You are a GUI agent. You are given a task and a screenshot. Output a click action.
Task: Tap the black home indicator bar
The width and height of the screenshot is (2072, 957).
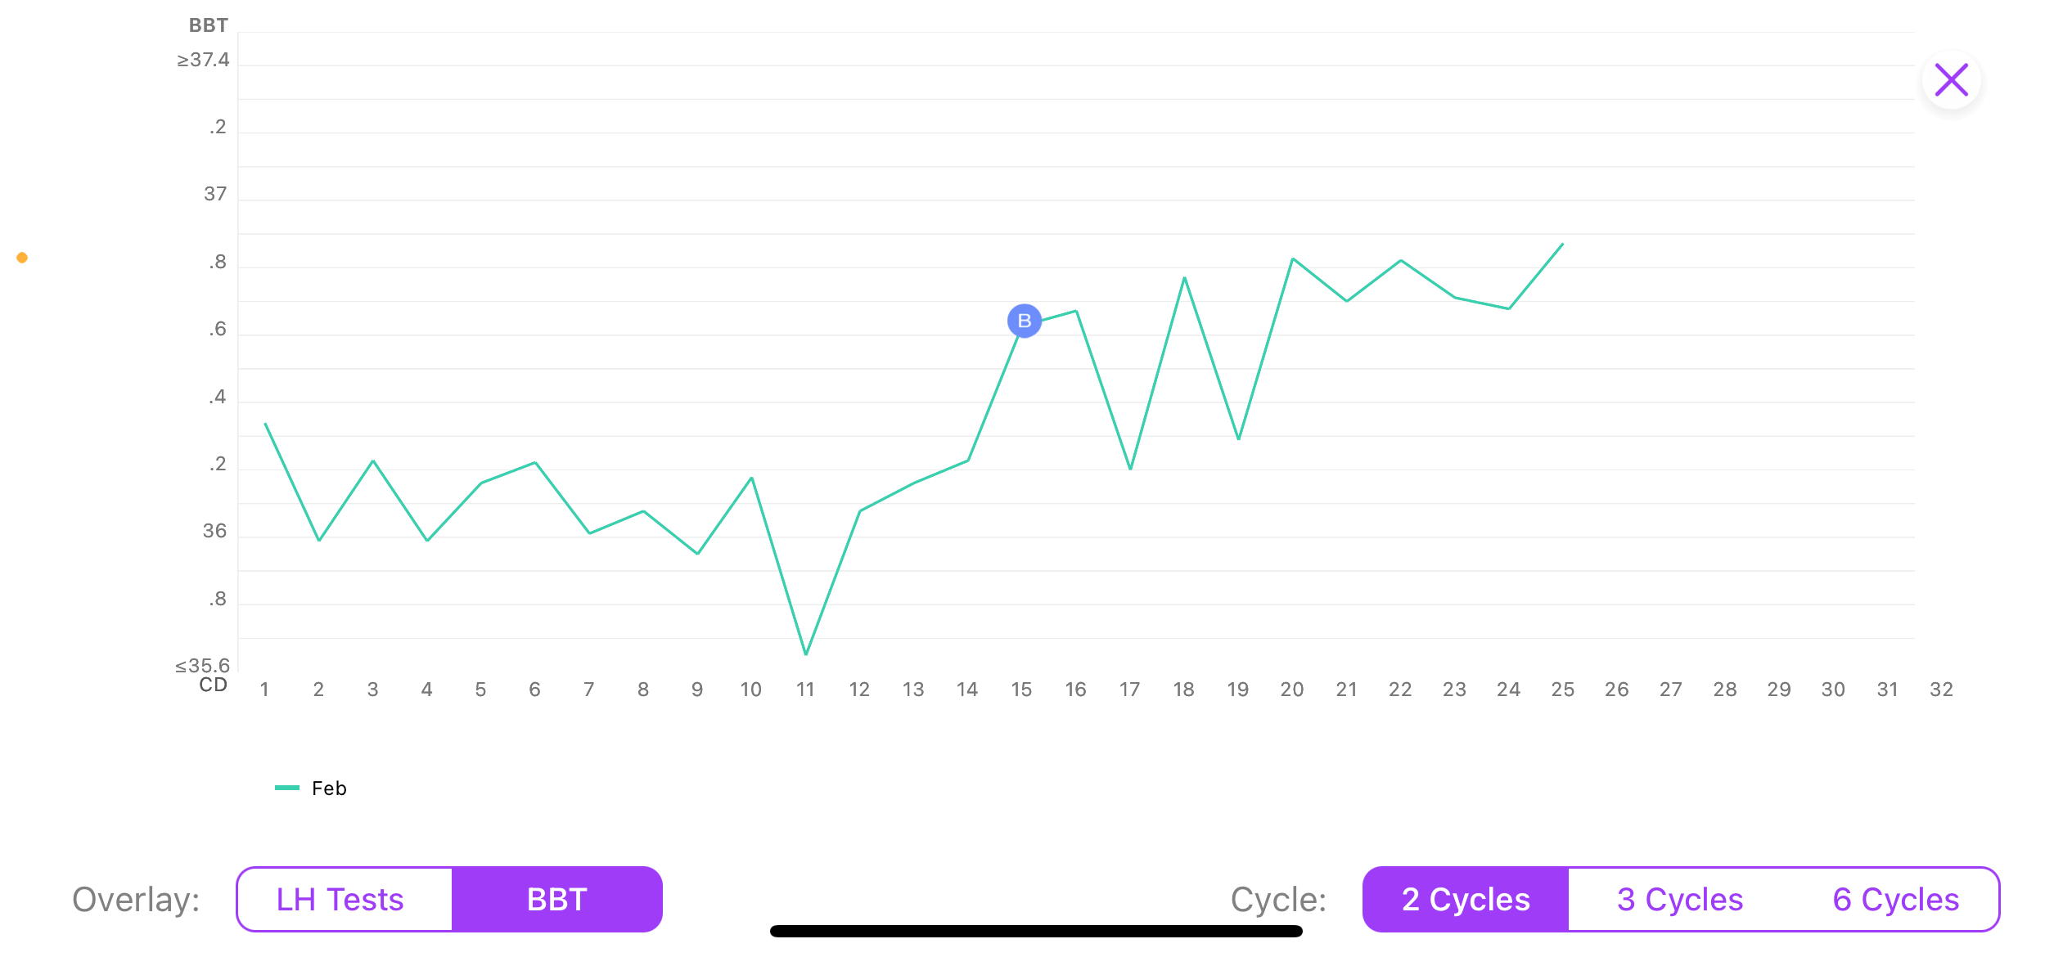[x=1036, y=931]
